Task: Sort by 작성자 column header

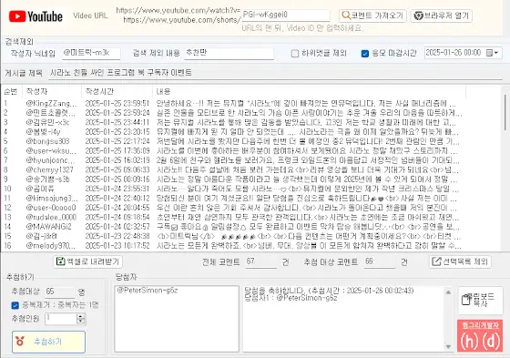Action: click(51, 91)
